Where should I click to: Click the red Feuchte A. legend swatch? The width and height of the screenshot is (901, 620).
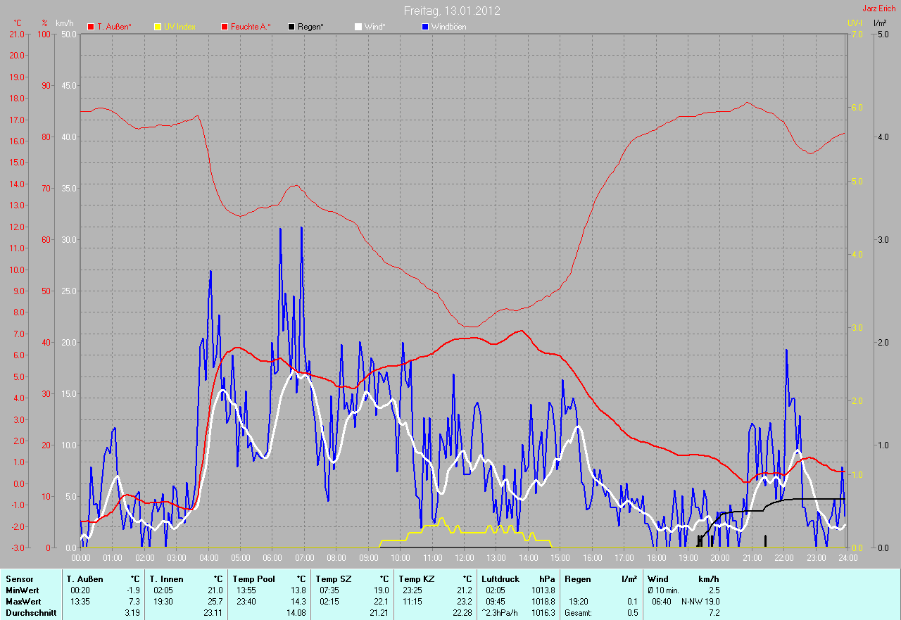(x=225, y=27)
